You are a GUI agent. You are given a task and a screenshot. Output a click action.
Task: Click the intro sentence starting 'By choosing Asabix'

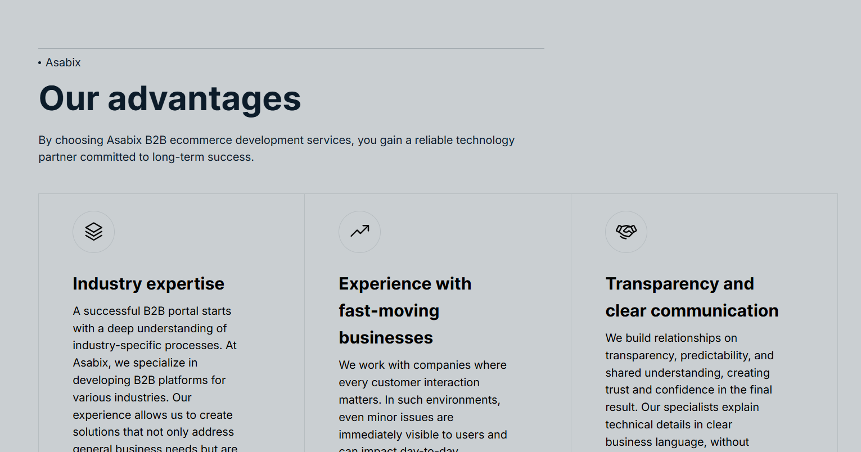[x=276, y=140]
